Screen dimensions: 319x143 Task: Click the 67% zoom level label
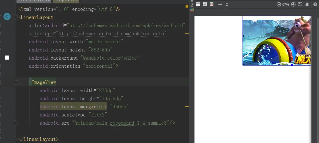(286, 5)
